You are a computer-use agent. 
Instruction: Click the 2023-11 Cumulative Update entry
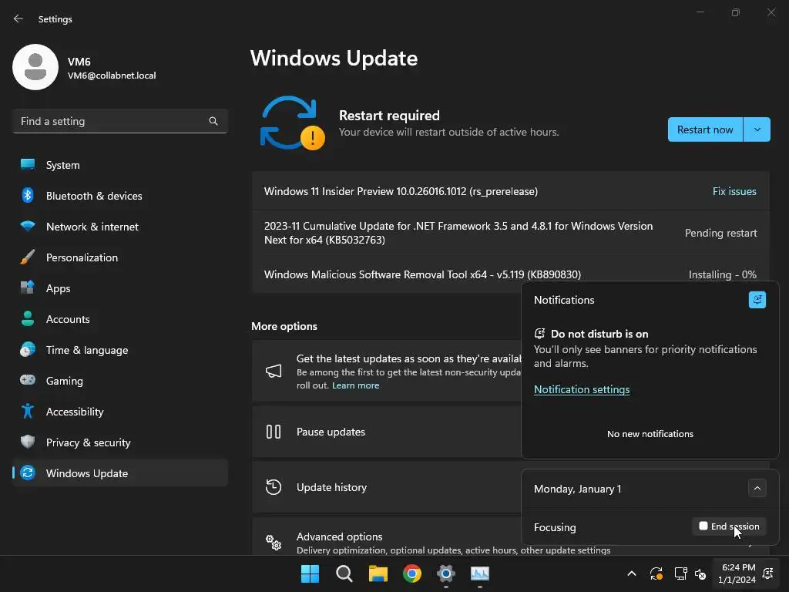coord(510,233)
